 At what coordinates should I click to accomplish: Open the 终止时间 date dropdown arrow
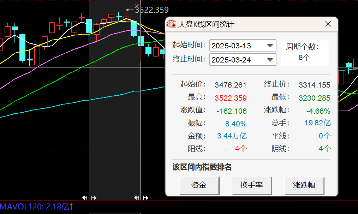[x=270, y=60]
